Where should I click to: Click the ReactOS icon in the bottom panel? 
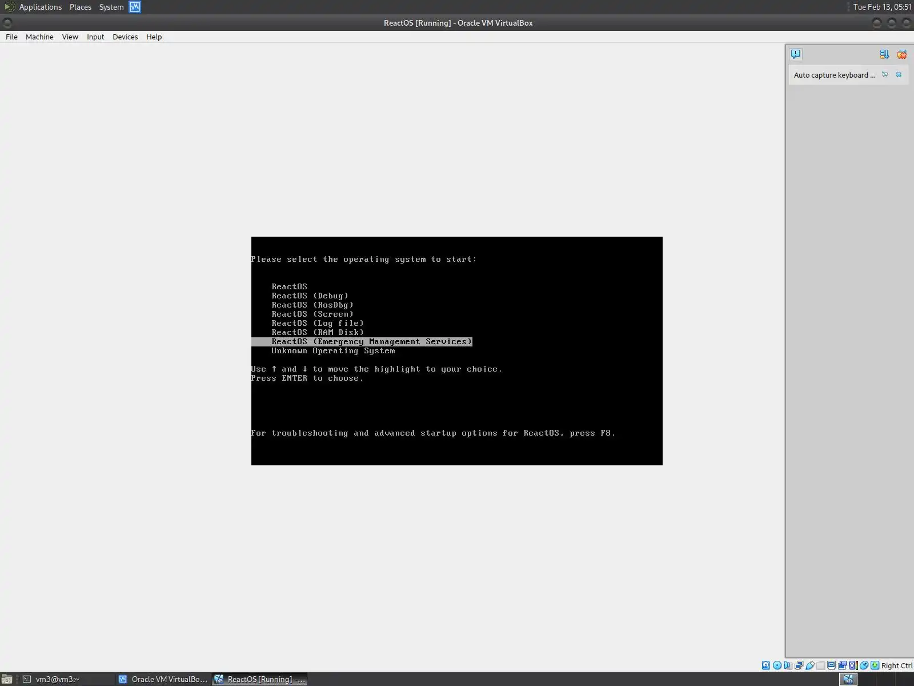[848, 679]
